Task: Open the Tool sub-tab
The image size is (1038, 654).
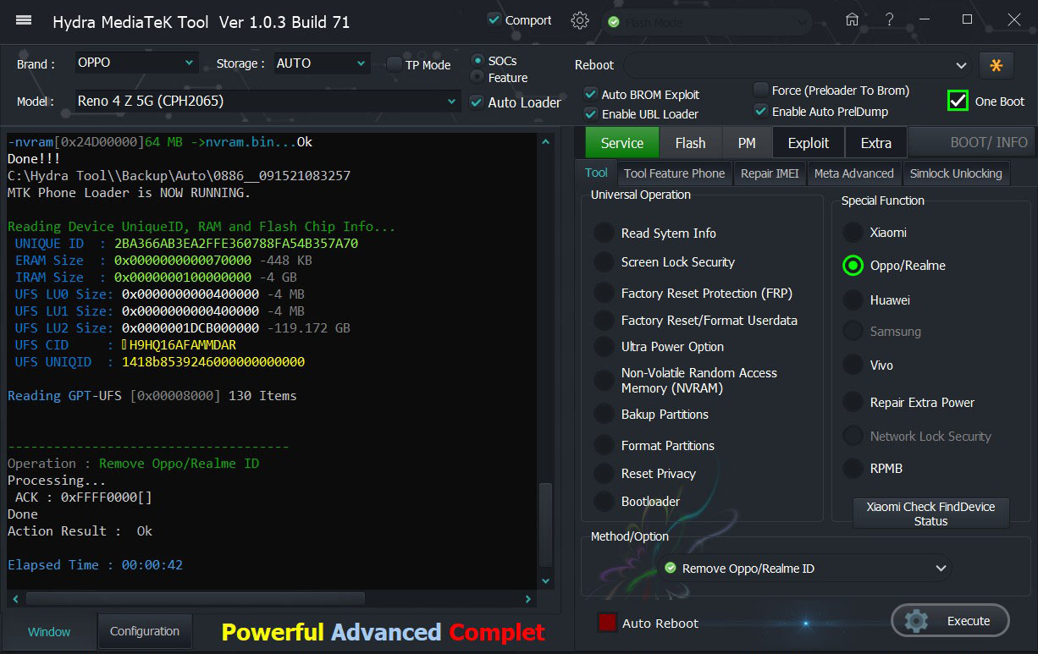Action: click(596, 173)
